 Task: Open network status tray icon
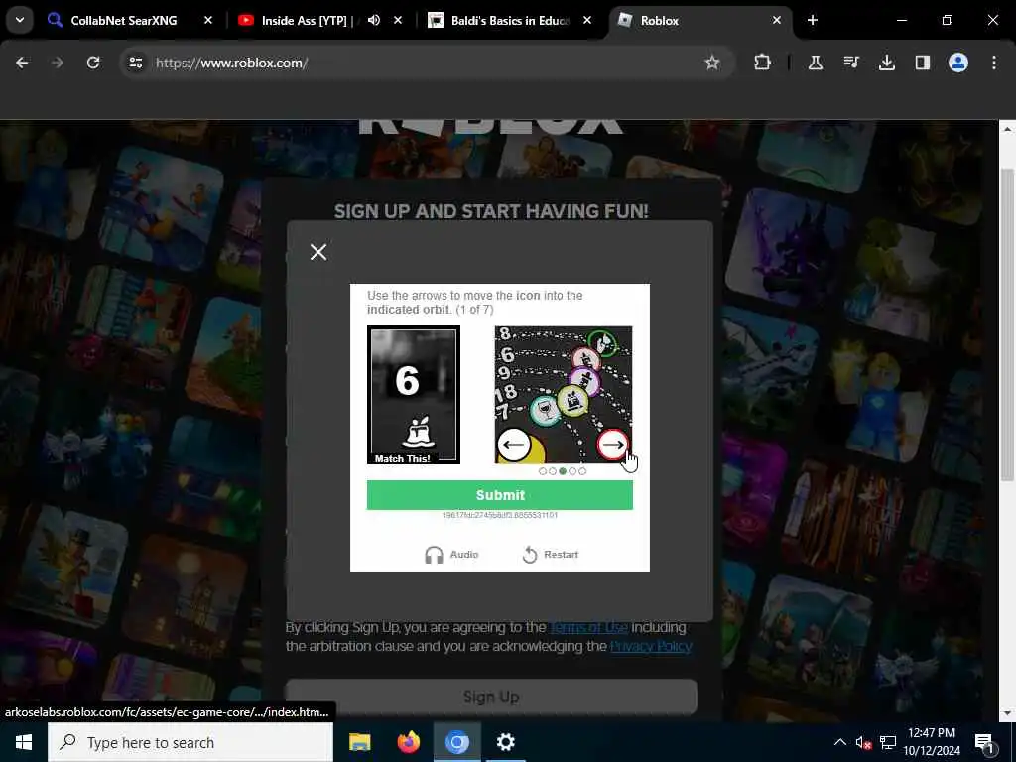click(x=888, y=743)
